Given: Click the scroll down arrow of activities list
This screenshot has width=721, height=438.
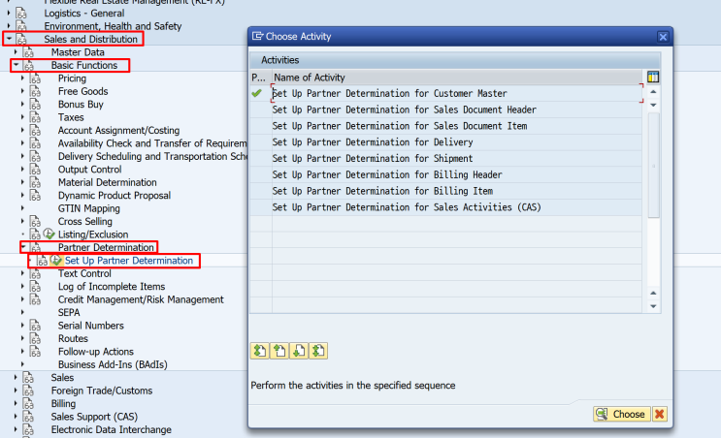Looking at the screenshot, I should tap(653, 306).
